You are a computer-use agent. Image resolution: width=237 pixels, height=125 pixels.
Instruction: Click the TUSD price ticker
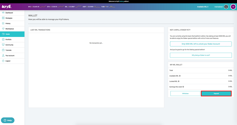point(108,7)
